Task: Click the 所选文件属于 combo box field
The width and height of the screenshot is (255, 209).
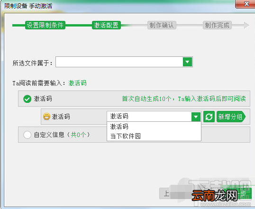Action: point(124,62)
